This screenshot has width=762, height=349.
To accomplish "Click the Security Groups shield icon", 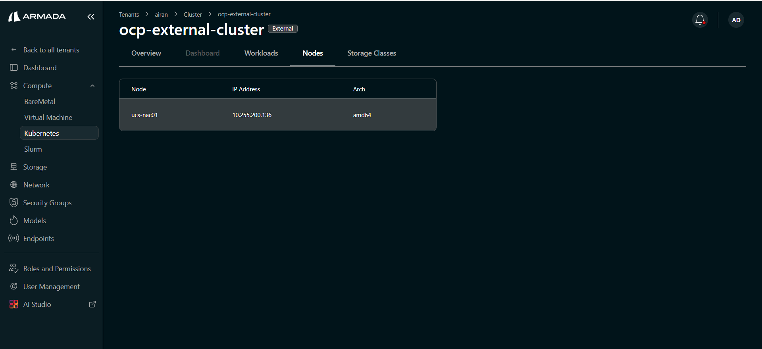I will (14, 202).
